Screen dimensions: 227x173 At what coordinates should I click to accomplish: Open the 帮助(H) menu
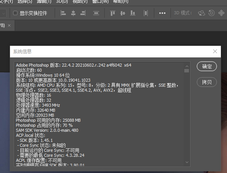pyautogui.click(x=120, y=2)
